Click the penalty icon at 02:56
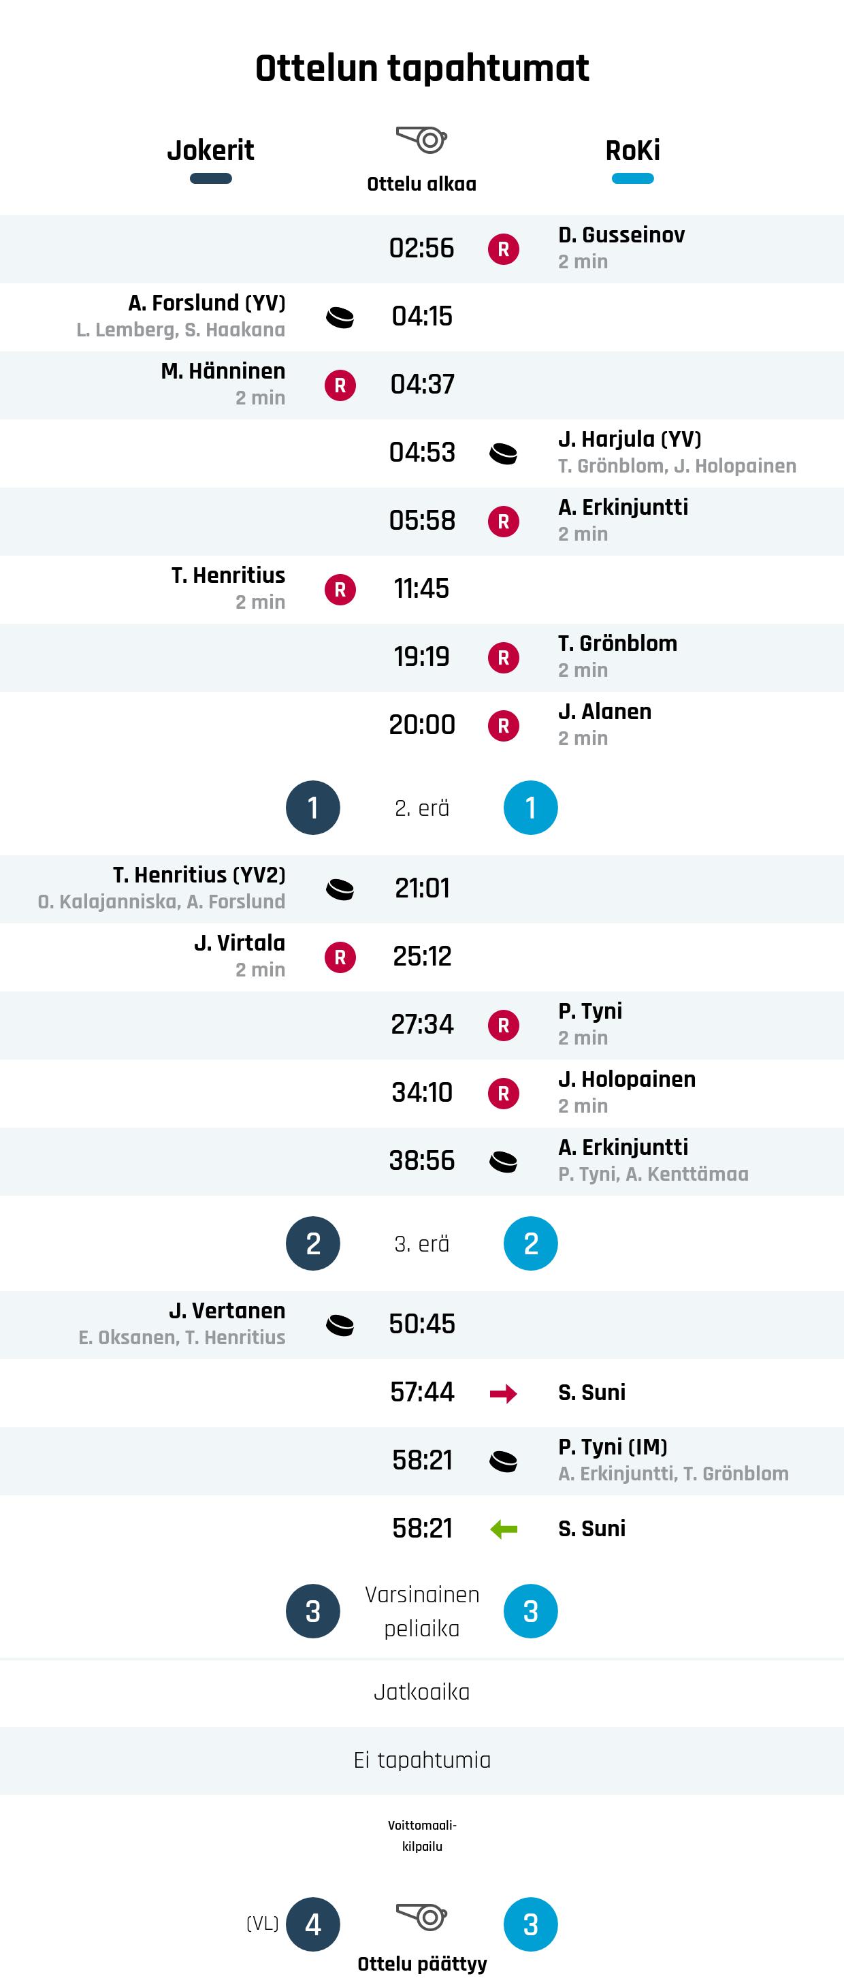 point(503,249)
